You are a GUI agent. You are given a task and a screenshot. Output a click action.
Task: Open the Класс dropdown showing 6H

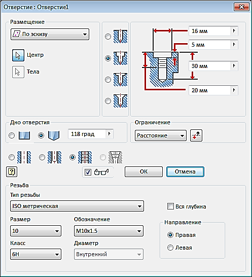click(35, 254)
